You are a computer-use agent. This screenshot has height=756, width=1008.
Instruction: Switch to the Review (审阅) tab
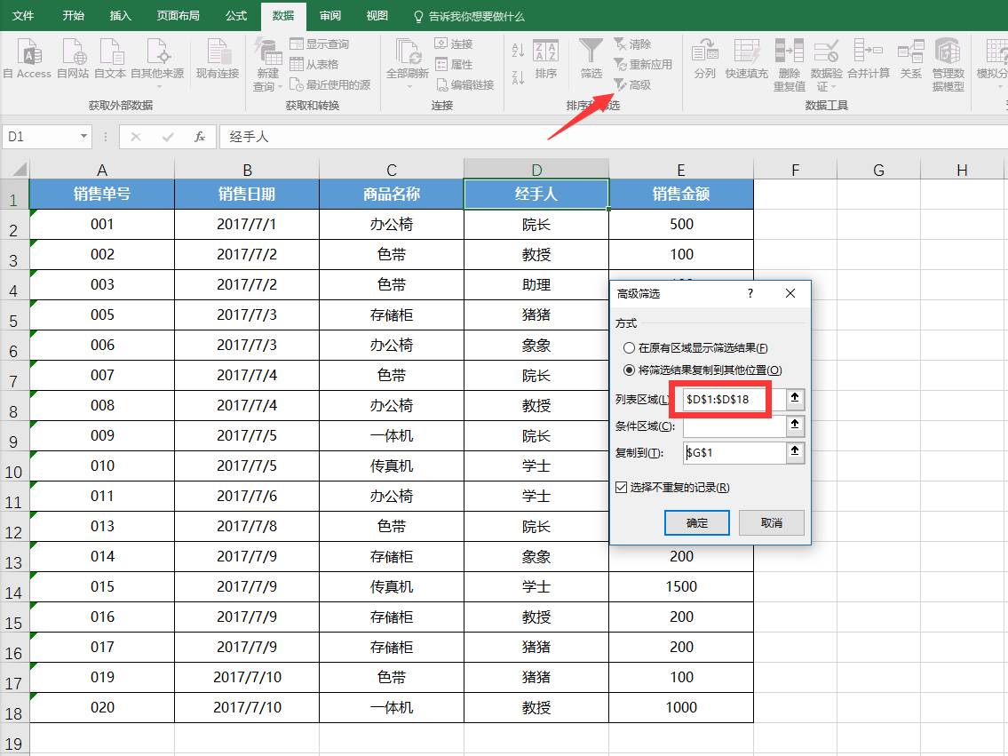point(330,15)
